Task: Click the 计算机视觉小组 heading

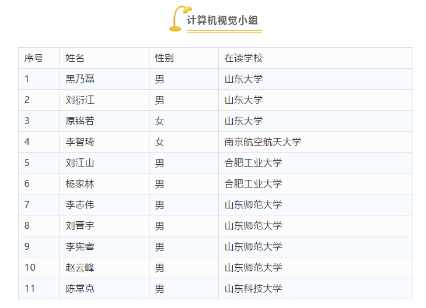Action: [x=222, y=20]
